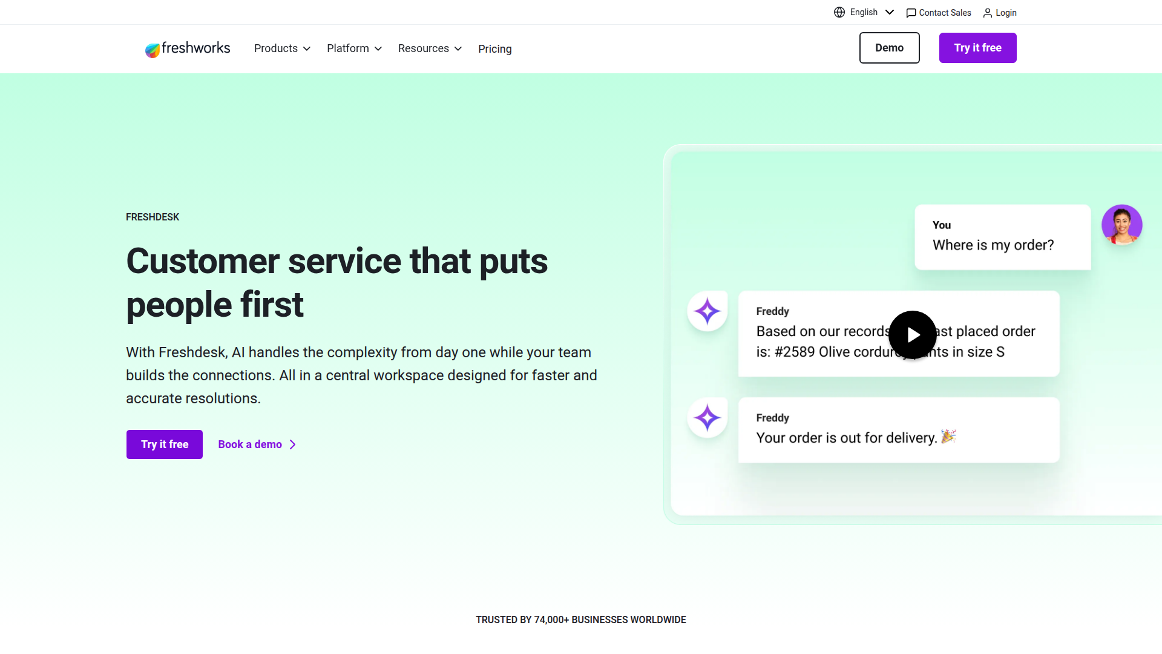1162x654 pixels.
Task: Click the customer avatar photo in the chat
Action: point(1122,225)
